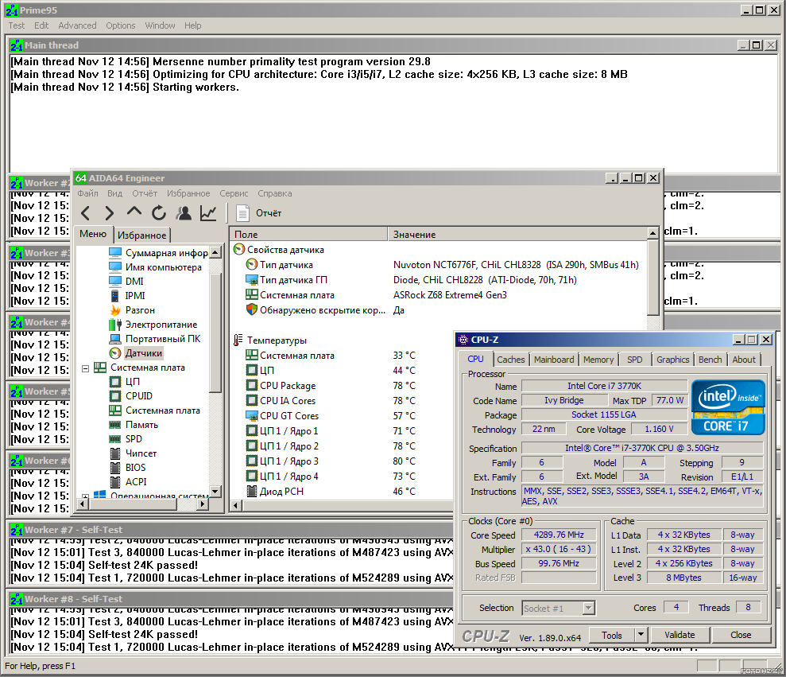Click Intel Core i7 logo in CPU-Z
This screenshot has height=677, width=786.
(728, 407)
